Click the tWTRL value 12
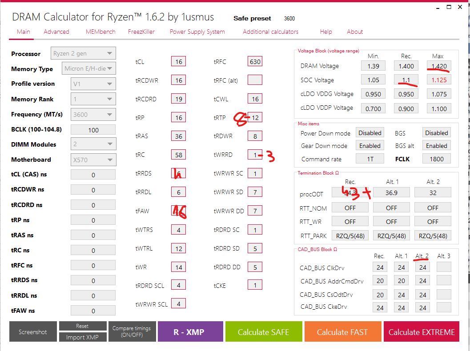 click(x=179, y=248)
